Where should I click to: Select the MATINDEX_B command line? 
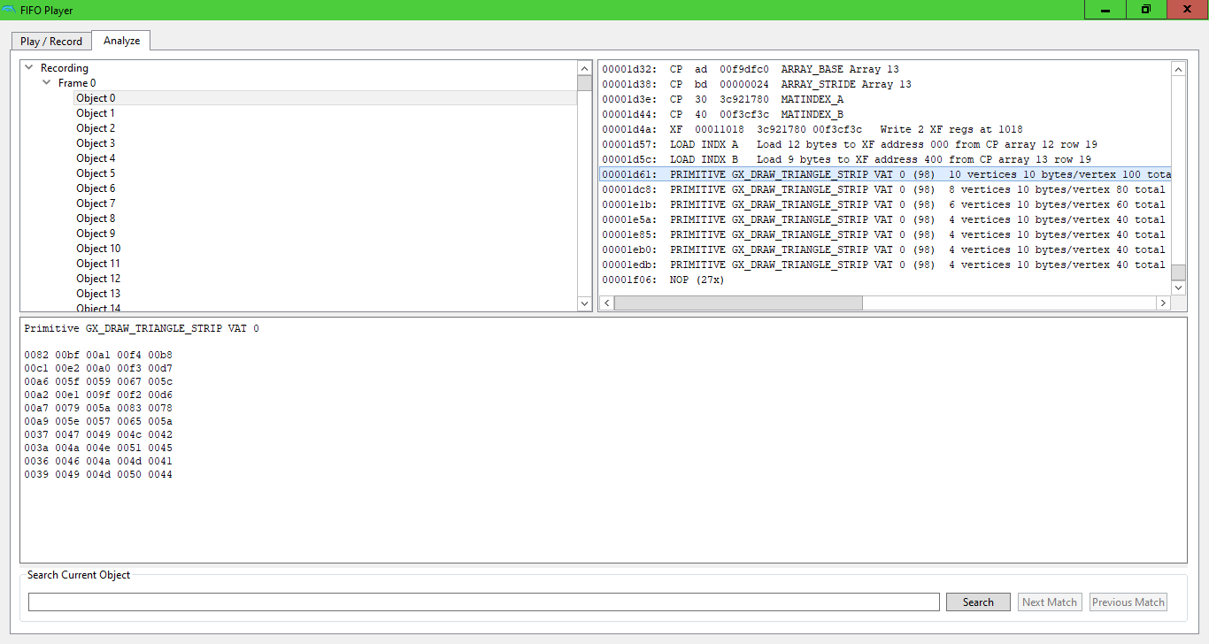(x=884, y=114)
